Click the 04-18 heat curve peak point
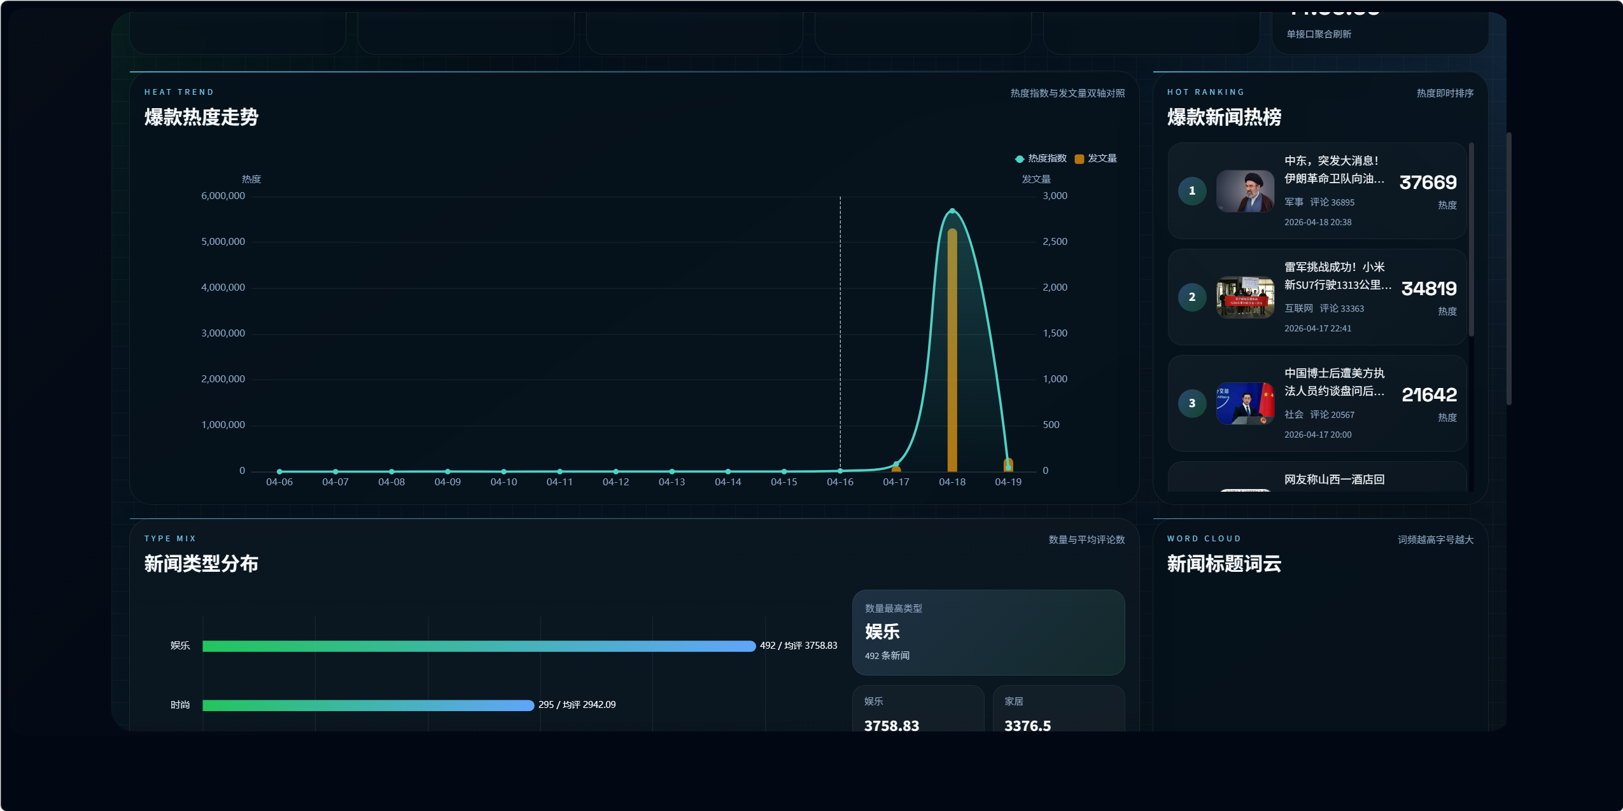Image resolution: width=1623 pixels, height=811 pixels. pyautogui.click(x=952, y=211)
